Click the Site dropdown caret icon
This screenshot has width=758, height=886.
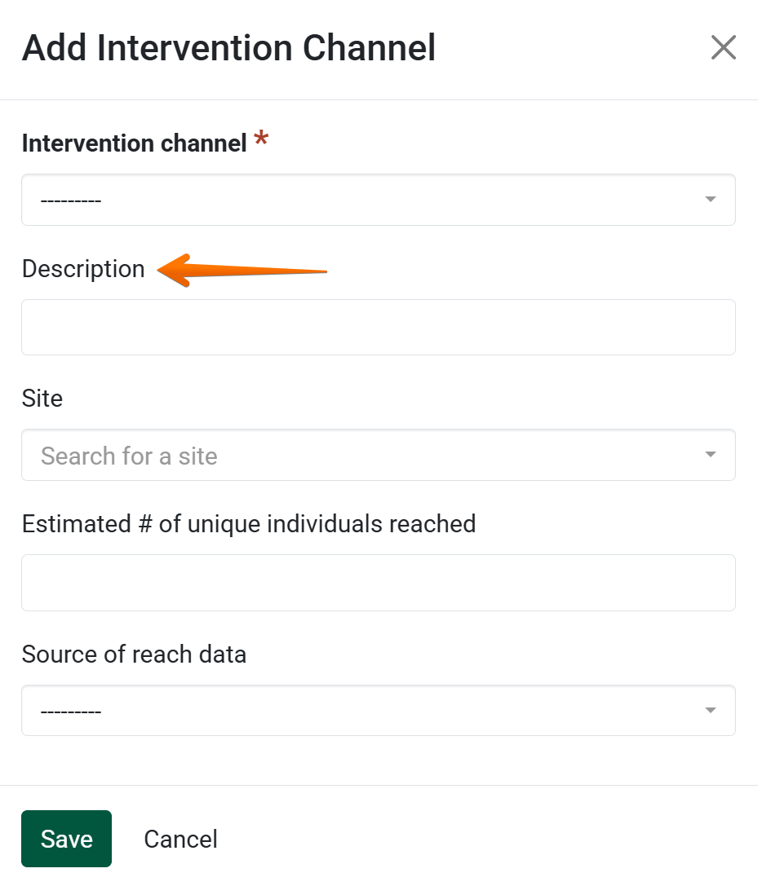[x=711, y=455]
